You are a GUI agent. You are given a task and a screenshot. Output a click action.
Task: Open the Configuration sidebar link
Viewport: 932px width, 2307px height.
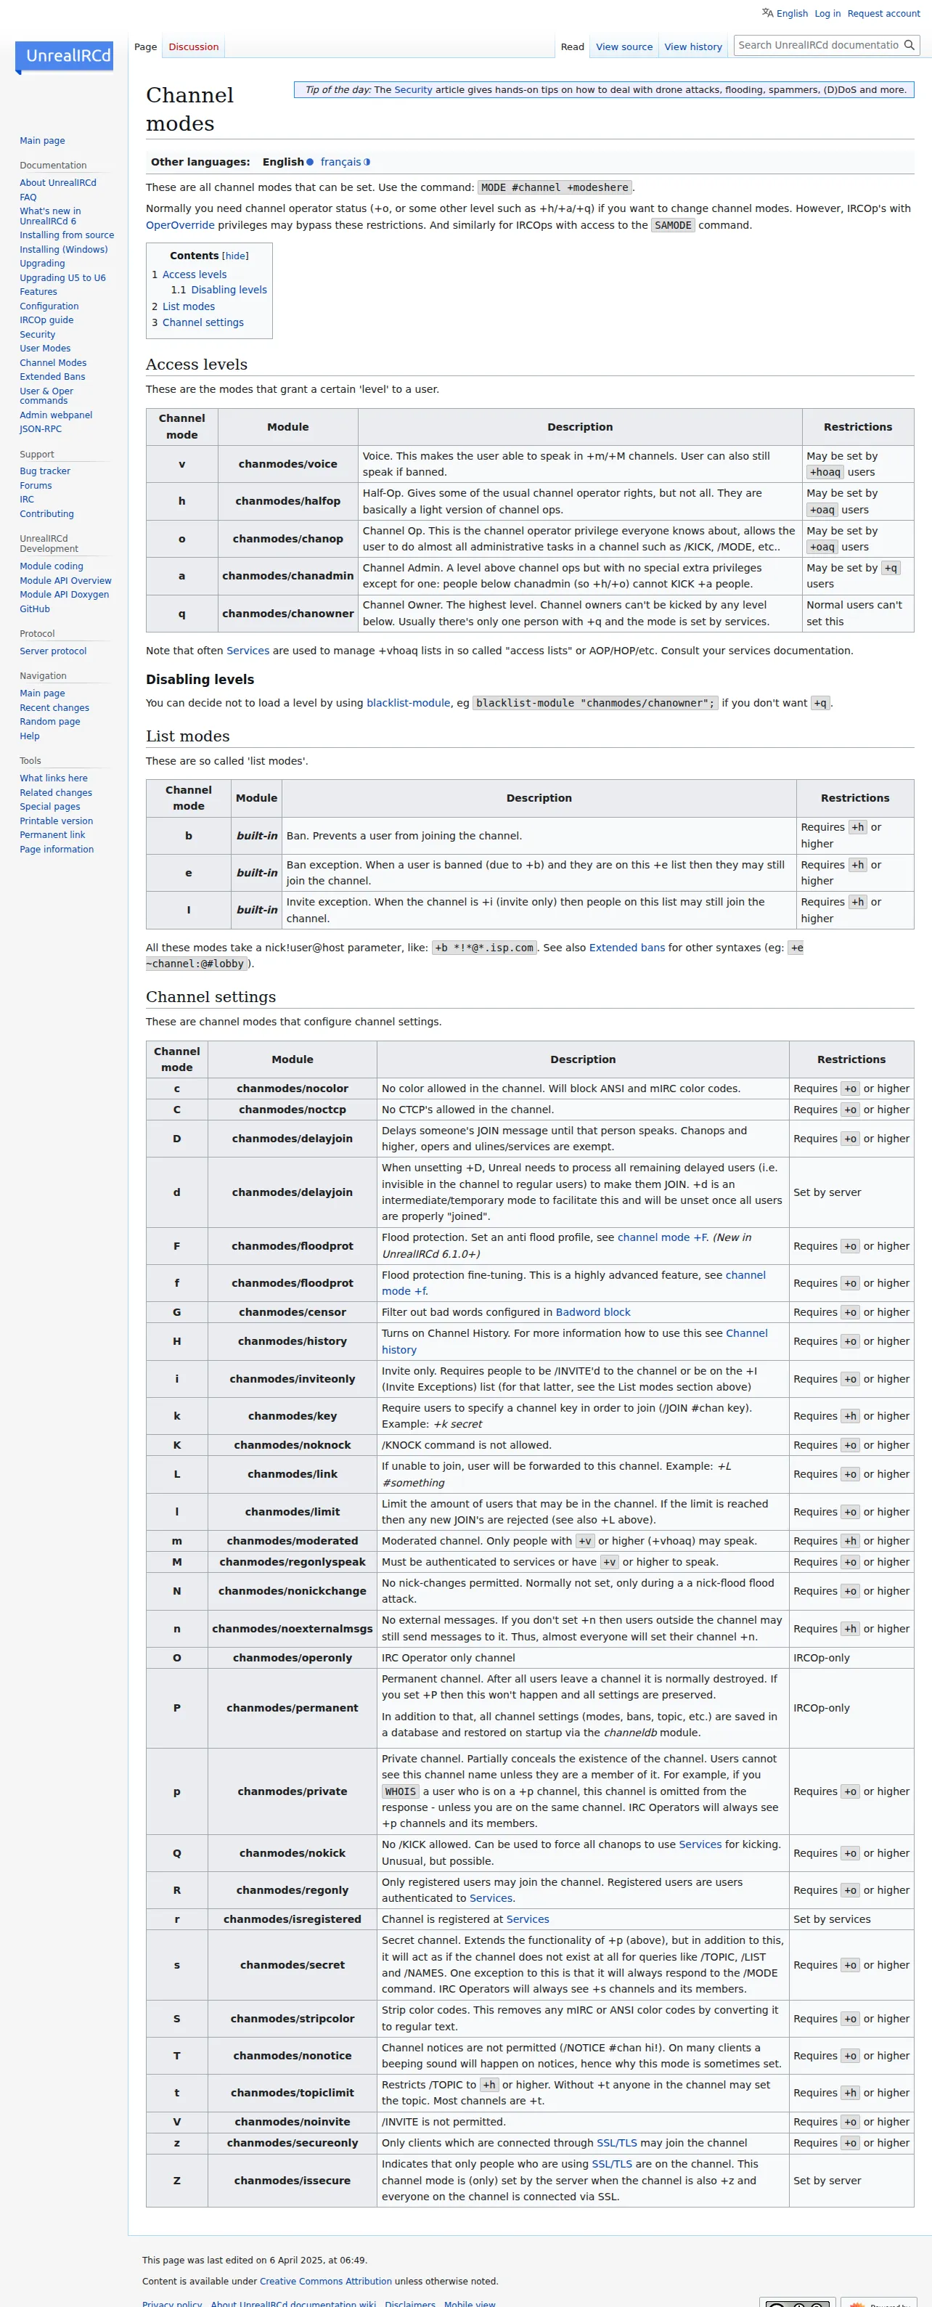point(49,306)
